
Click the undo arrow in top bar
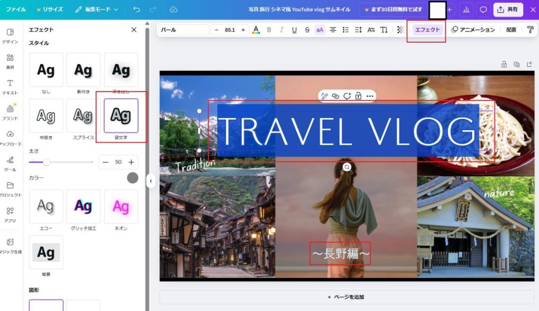[137, 9]
